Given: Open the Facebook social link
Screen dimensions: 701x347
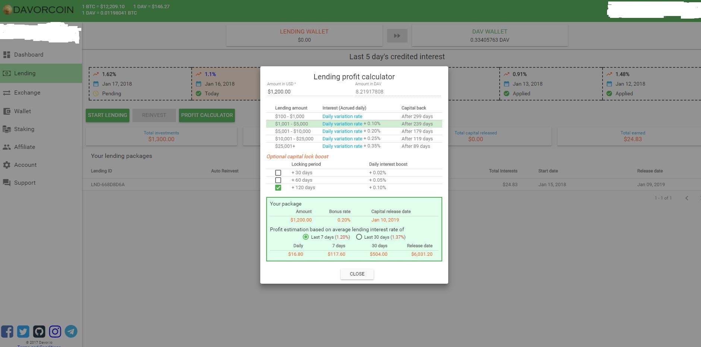Looking at the screenshot, I should (x=7, y=331).
